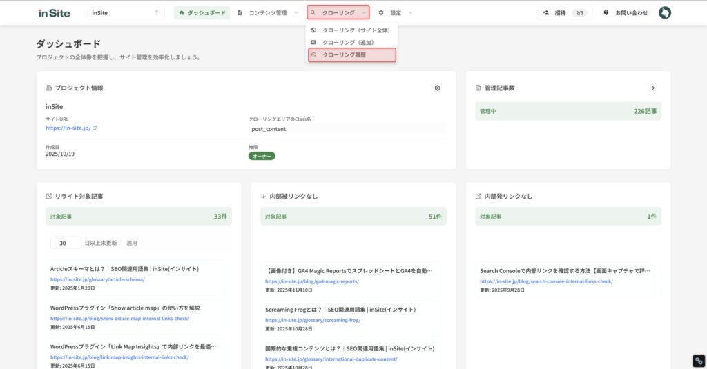
Task: Open project settings gear in プロジェクト情報 card
Action: [x=437, y=88]
